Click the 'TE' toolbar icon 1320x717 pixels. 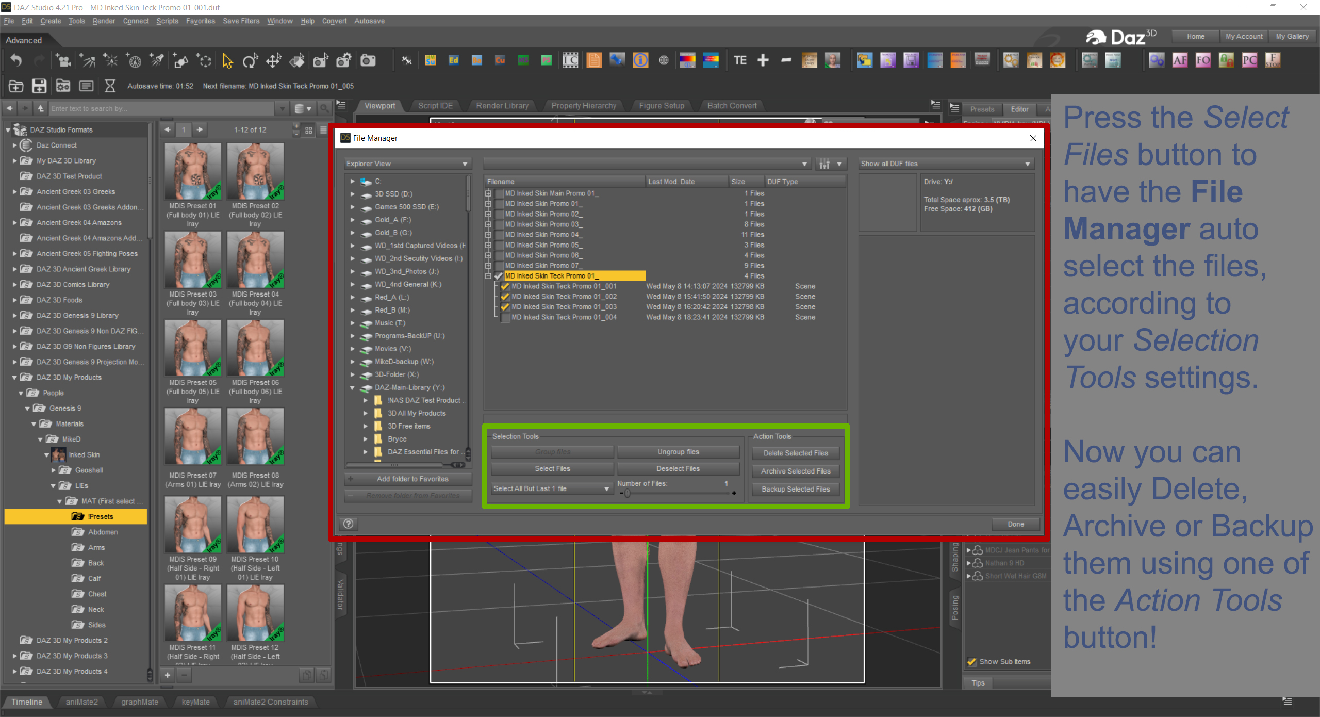(x=740, y=61)
